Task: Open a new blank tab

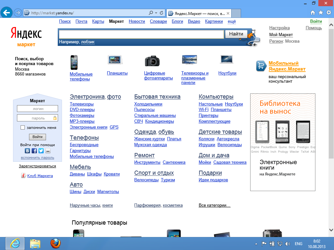Action: 236,13
